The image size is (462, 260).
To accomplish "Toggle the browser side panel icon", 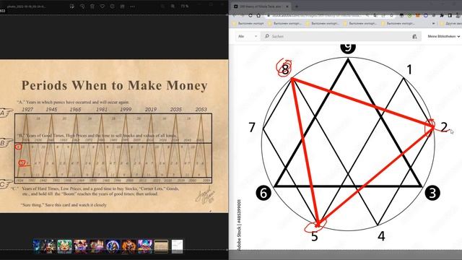I will (x=450, y=15).
